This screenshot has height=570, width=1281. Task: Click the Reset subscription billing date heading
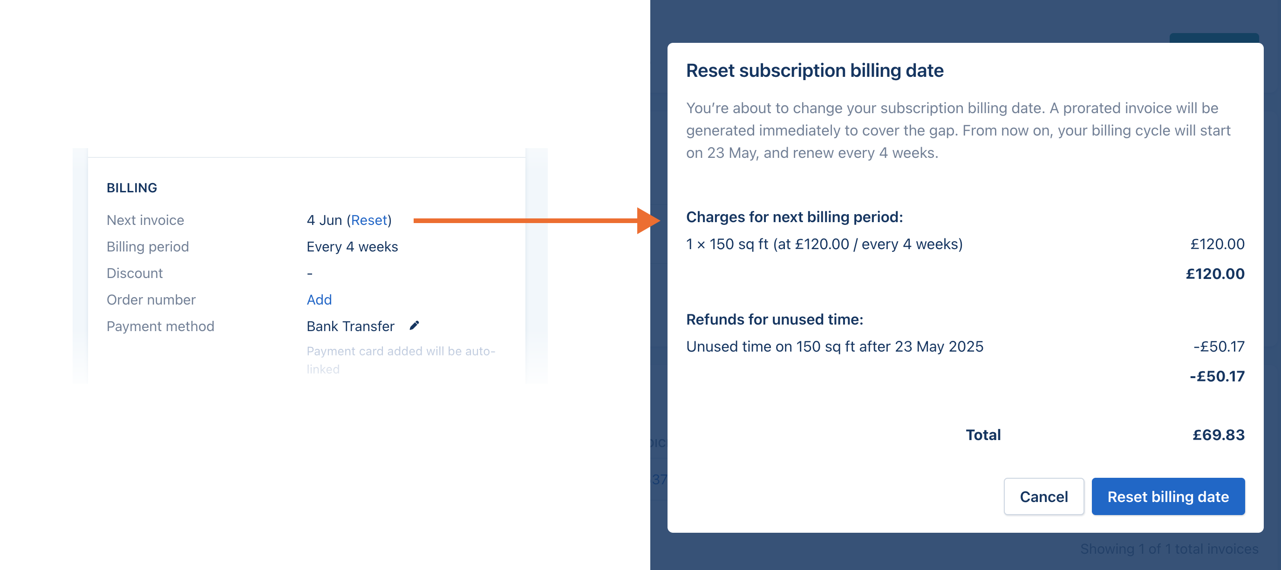click(814, 71)
